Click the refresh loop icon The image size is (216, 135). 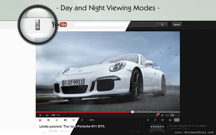click(x=74, y=120)
